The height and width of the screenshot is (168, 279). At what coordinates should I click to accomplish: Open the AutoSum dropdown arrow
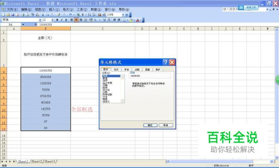click(x=86, y=15)
